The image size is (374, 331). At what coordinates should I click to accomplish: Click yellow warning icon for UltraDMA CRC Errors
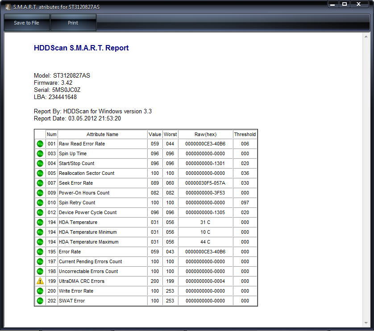pyautogui.click(x=40, y=281)
